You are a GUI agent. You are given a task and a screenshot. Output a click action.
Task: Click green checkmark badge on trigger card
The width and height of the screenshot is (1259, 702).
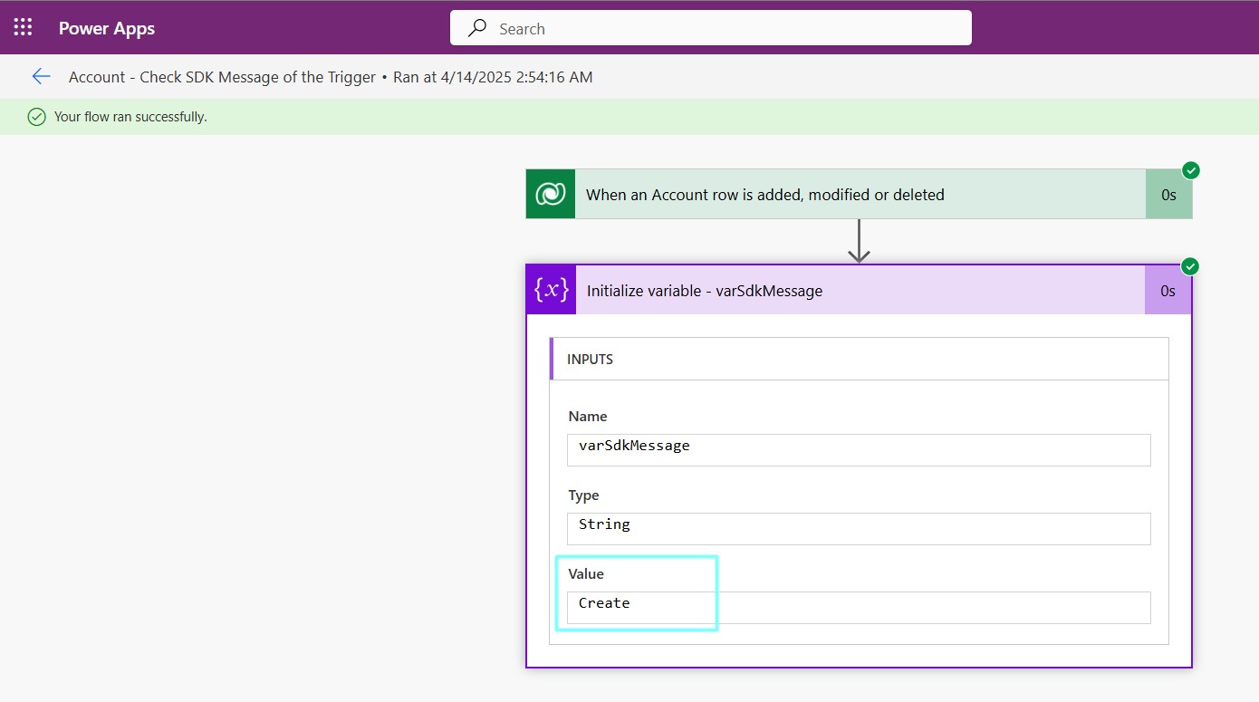pyautogui.click(x=1190, y=170)
